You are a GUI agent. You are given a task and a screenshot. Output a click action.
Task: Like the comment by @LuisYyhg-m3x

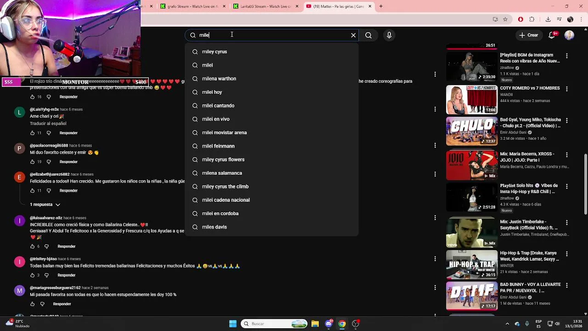[32, 133]
